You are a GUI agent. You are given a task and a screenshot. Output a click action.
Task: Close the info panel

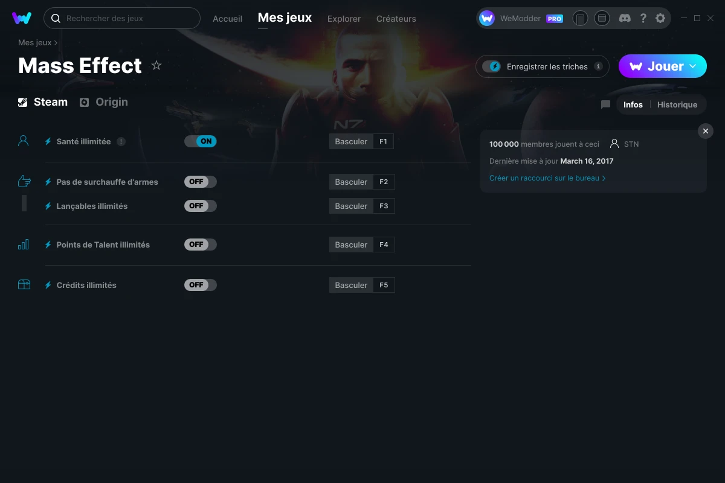(x=706, y=131)
